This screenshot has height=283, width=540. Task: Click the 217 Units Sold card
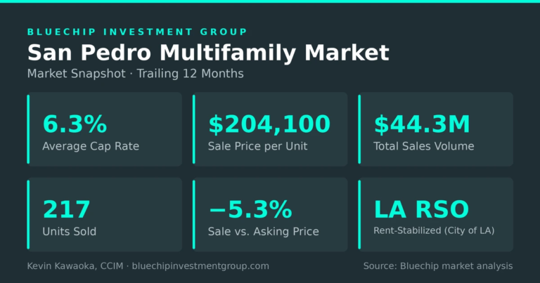(104, 215)
